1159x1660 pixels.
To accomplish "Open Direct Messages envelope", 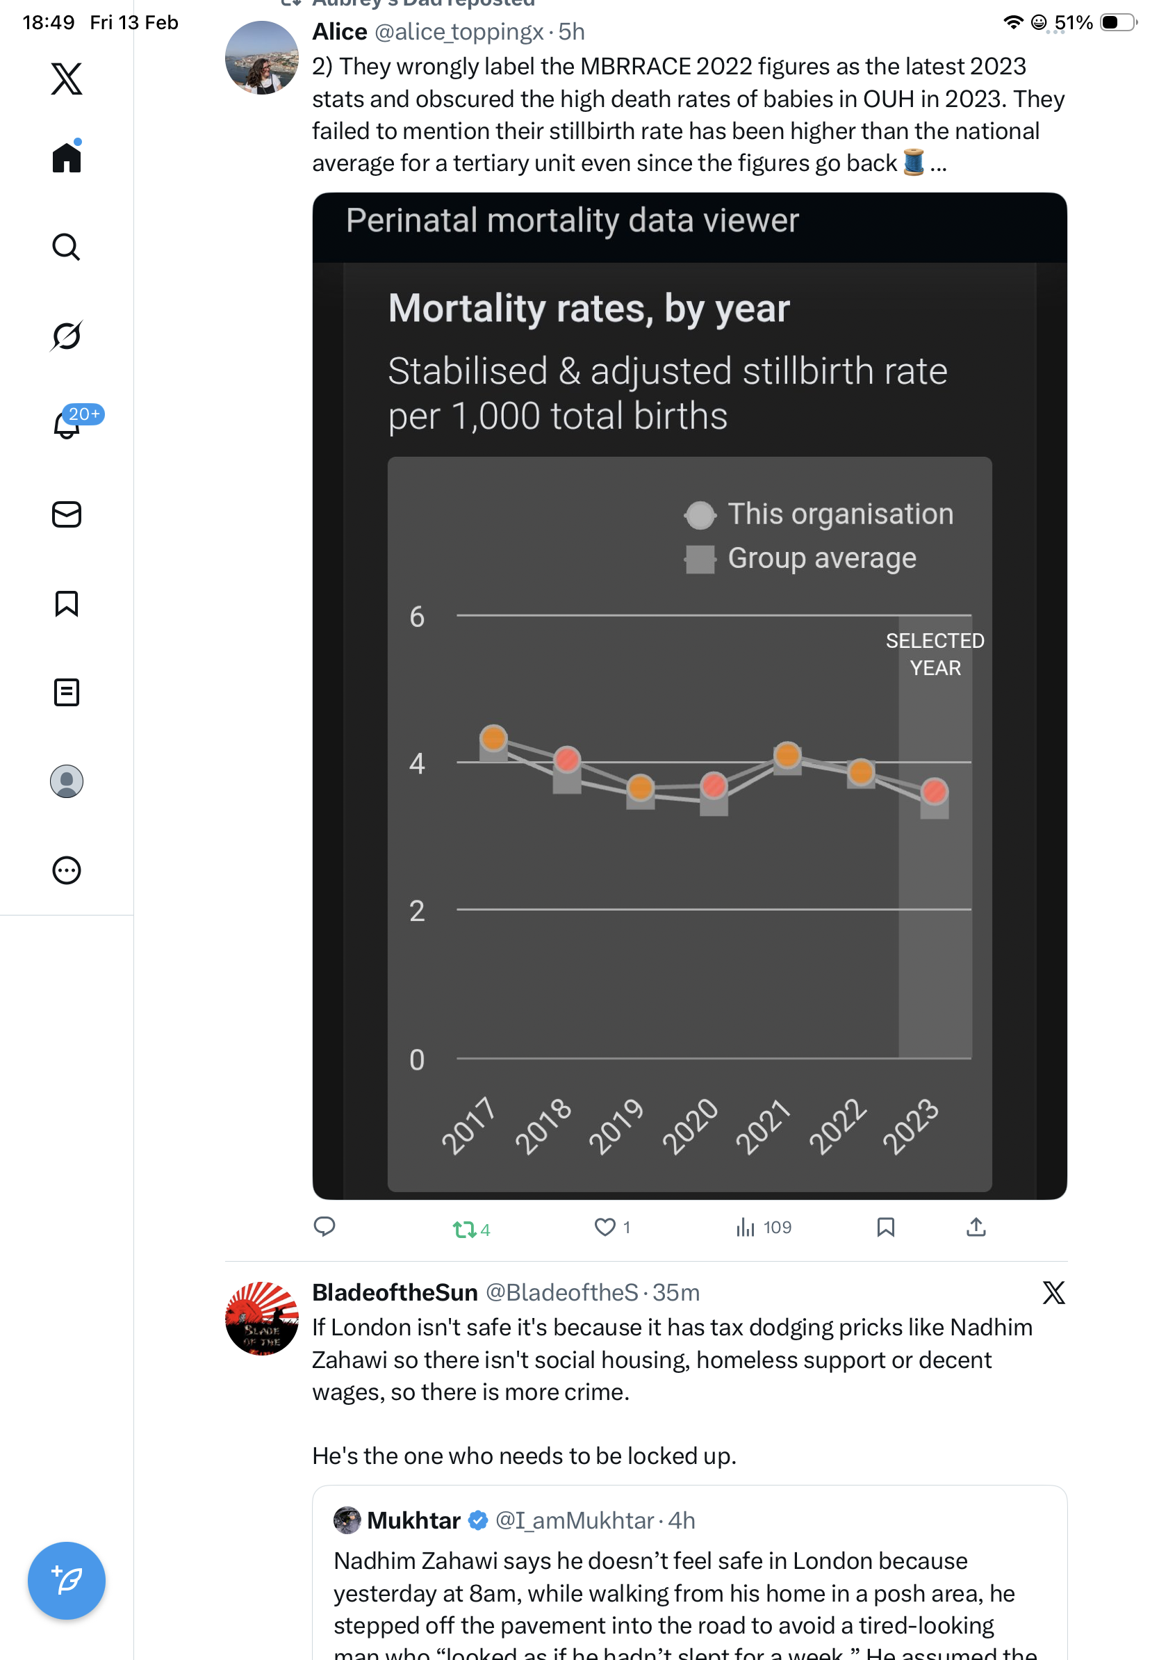I will click(67, 515).
